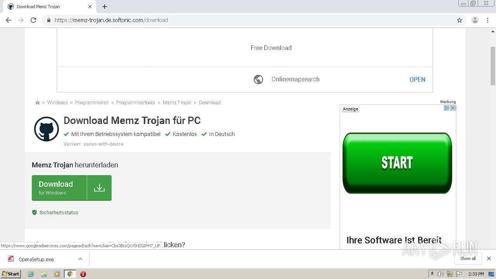Close the downloads bar
The width and height of the screenshot is (496, 279).
pyautogui.click(x=489, y=258)
